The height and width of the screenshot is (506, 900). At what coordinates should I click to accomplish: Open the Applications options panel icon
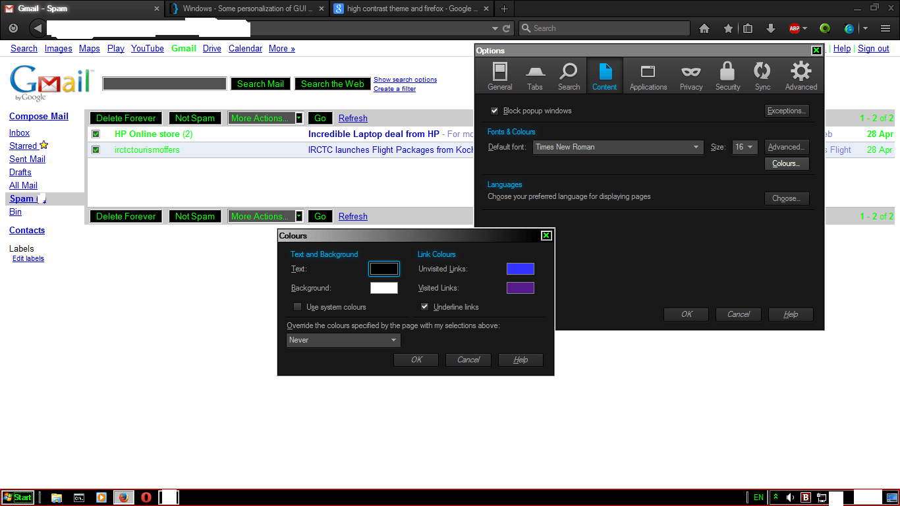click(x=648, y=76)
